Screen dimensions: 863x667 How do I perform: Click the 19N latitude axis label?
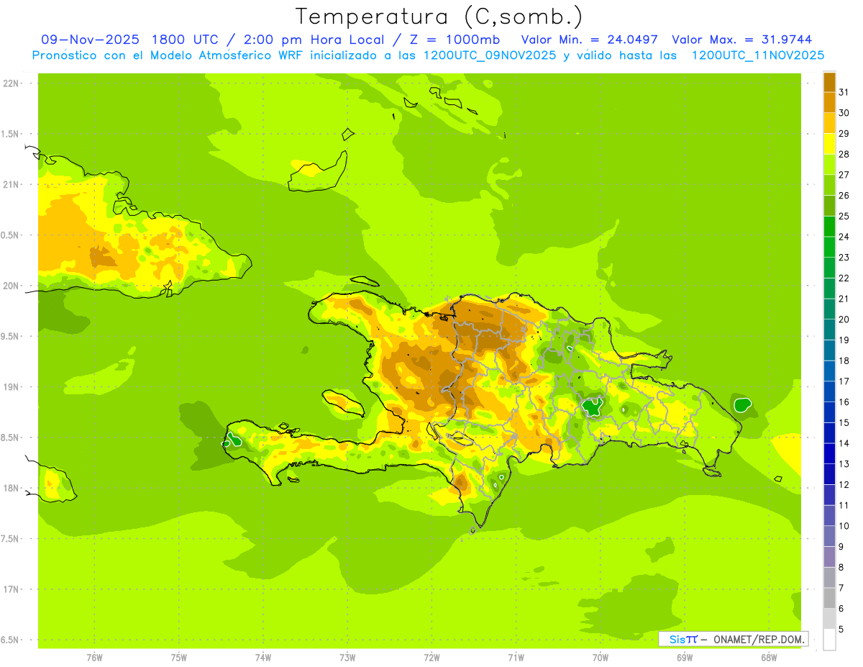tap(12, 387)
